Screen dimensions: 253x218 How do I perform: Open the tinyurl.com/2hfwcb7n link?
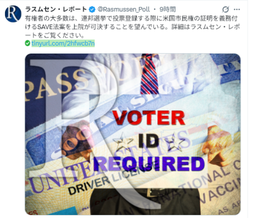click(63, 43)
